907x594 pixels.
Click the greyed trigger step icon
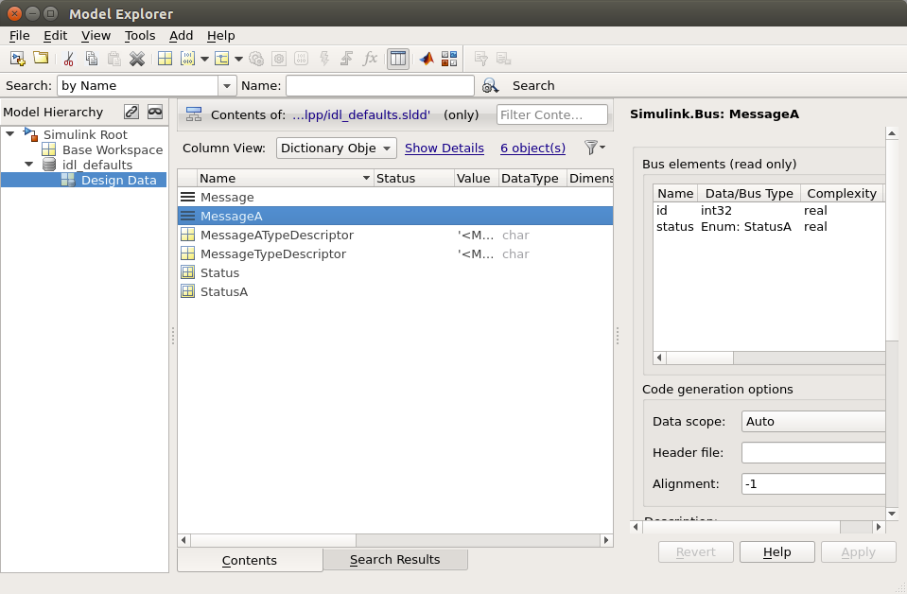[346, 59]
